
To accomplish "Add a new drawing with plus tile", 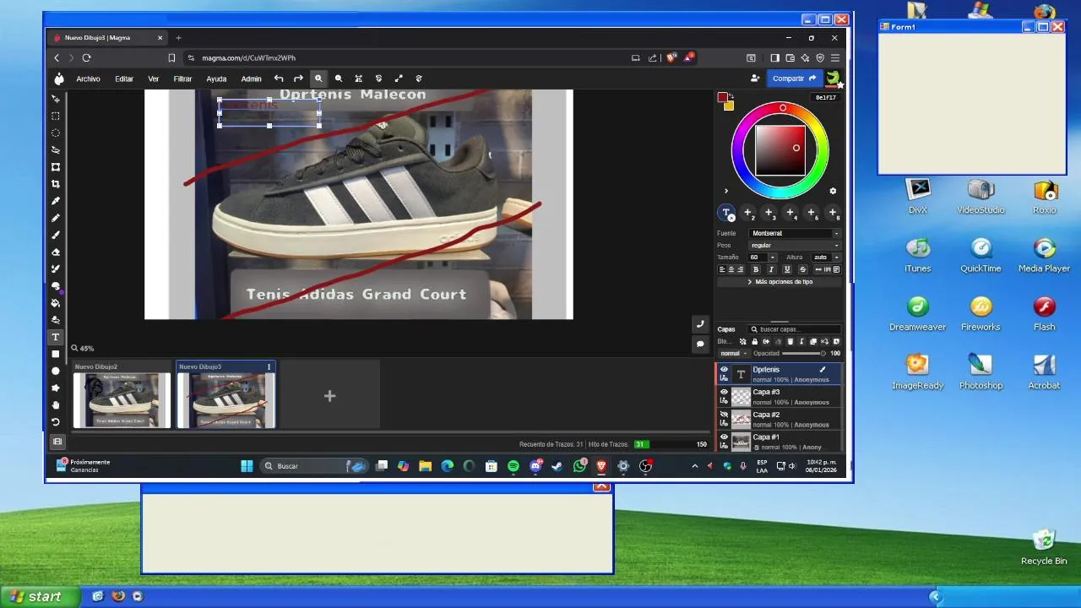I will pos(329,395).
